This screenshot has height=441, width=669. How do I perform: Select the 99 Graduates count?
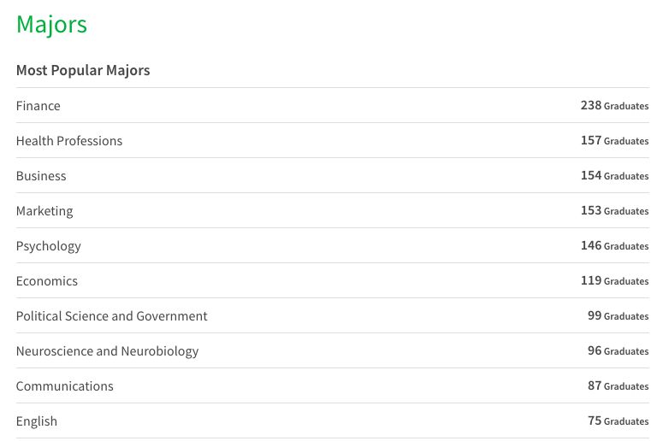pyautogui.click(x=618, y=316)
